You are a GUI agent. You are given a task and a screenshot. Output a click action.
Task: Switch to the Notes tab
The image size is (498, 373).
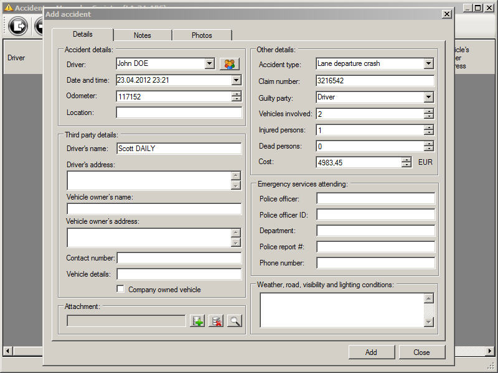click(x=143, y=35)
